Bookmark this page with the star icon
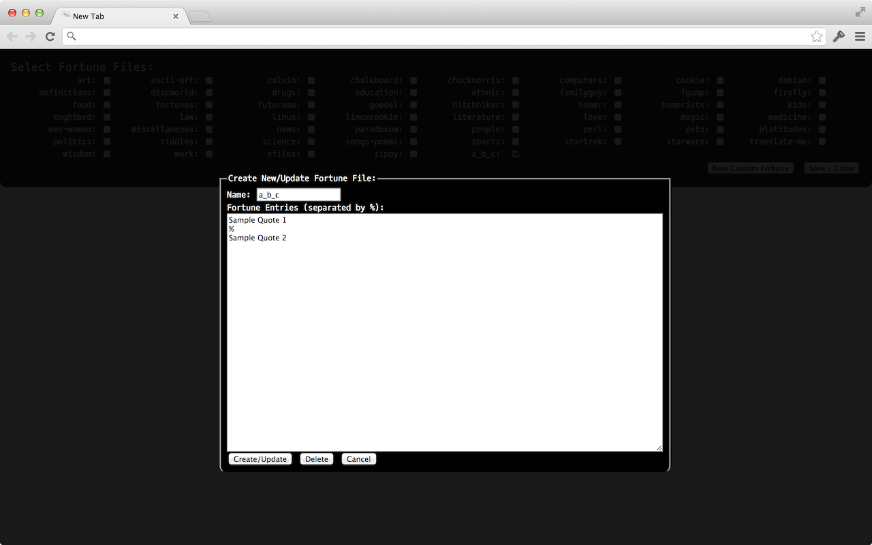Image resolution: width=872 pixels, height=545 pixels. click(816, 37)
